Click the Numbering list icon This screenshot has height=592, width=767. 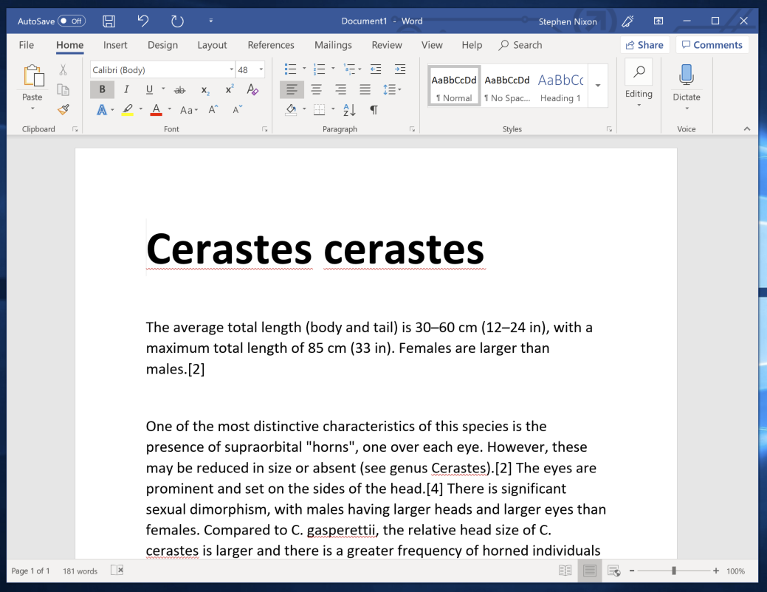click(320, 69)
